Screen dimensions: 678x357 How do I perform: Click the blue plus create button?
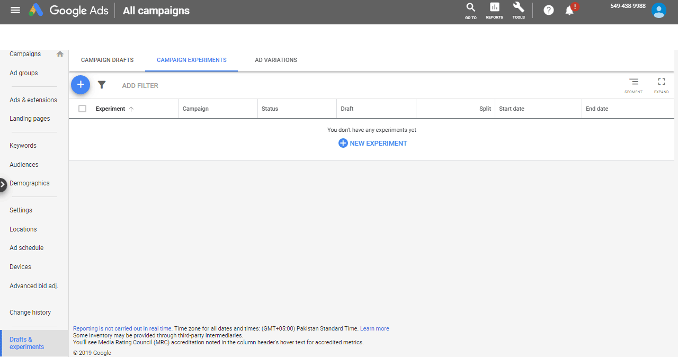(81, 85)
